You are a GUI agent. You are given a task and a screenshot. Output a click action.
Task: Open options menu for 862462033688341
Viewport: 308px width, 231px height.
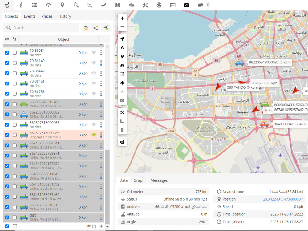point(101,145)
